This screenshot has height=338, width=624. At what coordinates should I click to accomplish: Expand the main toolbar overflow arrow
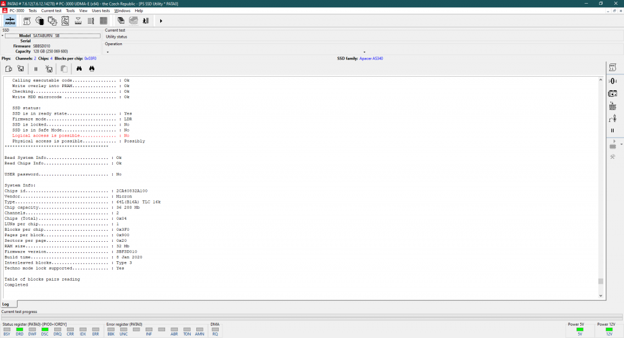click(161, 21)
